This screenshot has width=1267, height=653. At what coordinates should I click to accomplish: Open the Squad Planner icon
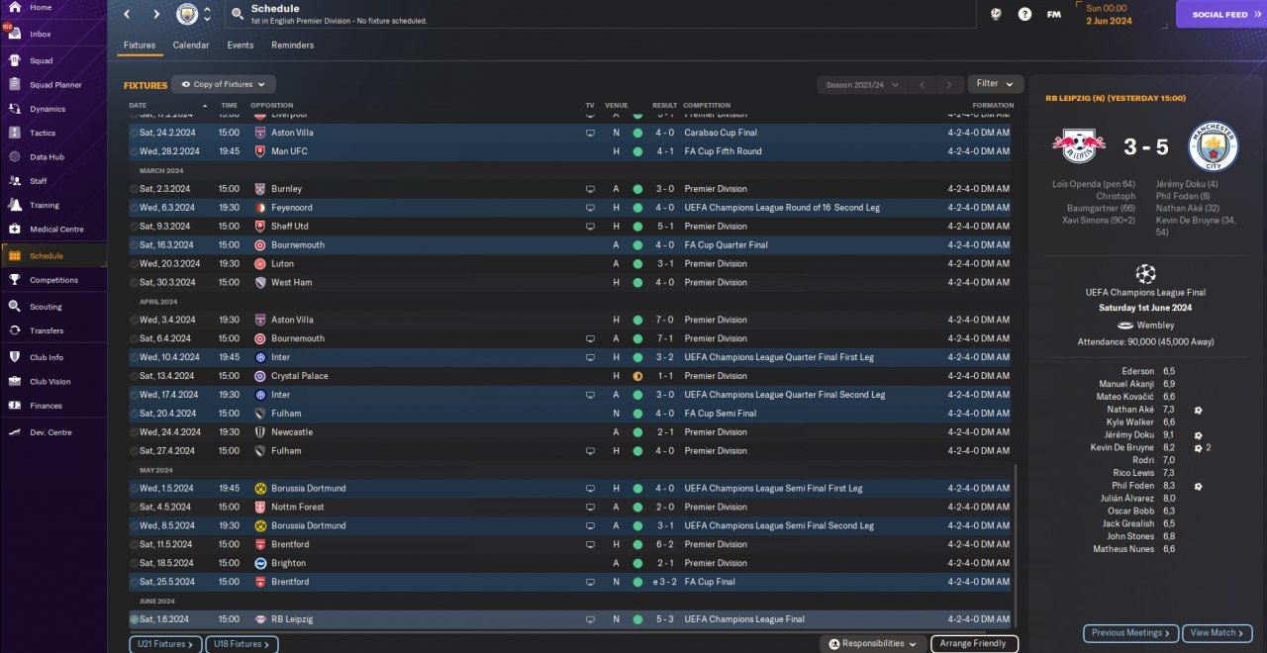pyautogui.click(x=15, y=85)
